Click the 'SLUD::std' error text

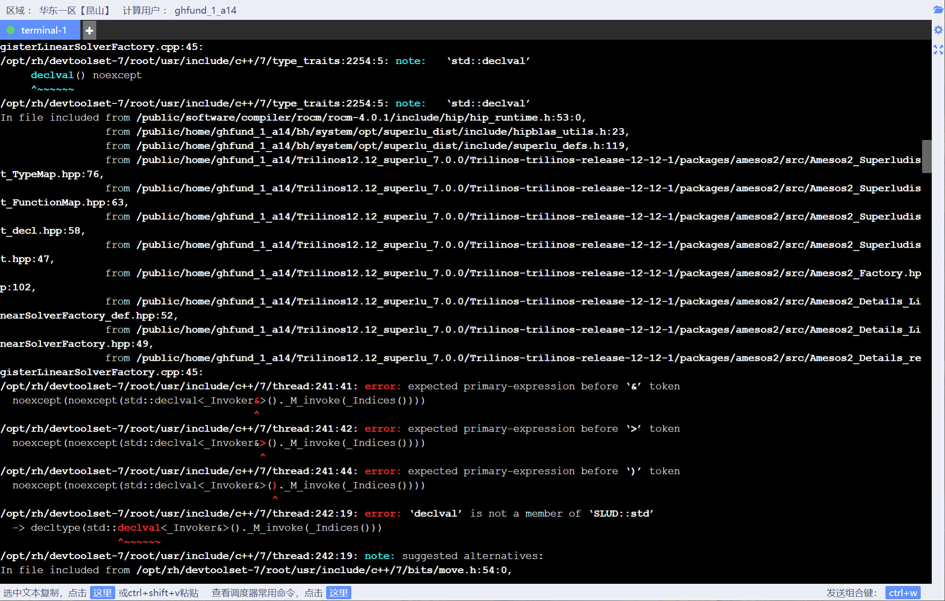point(621,513)
